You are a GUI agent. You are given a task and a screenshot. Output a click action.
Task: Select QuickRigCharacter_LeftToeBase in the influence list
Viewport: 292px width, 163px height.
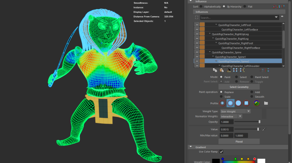point(239,29)
